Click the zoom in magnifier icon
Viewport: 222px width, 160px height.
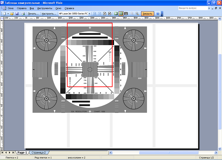[x=137, y=14]
